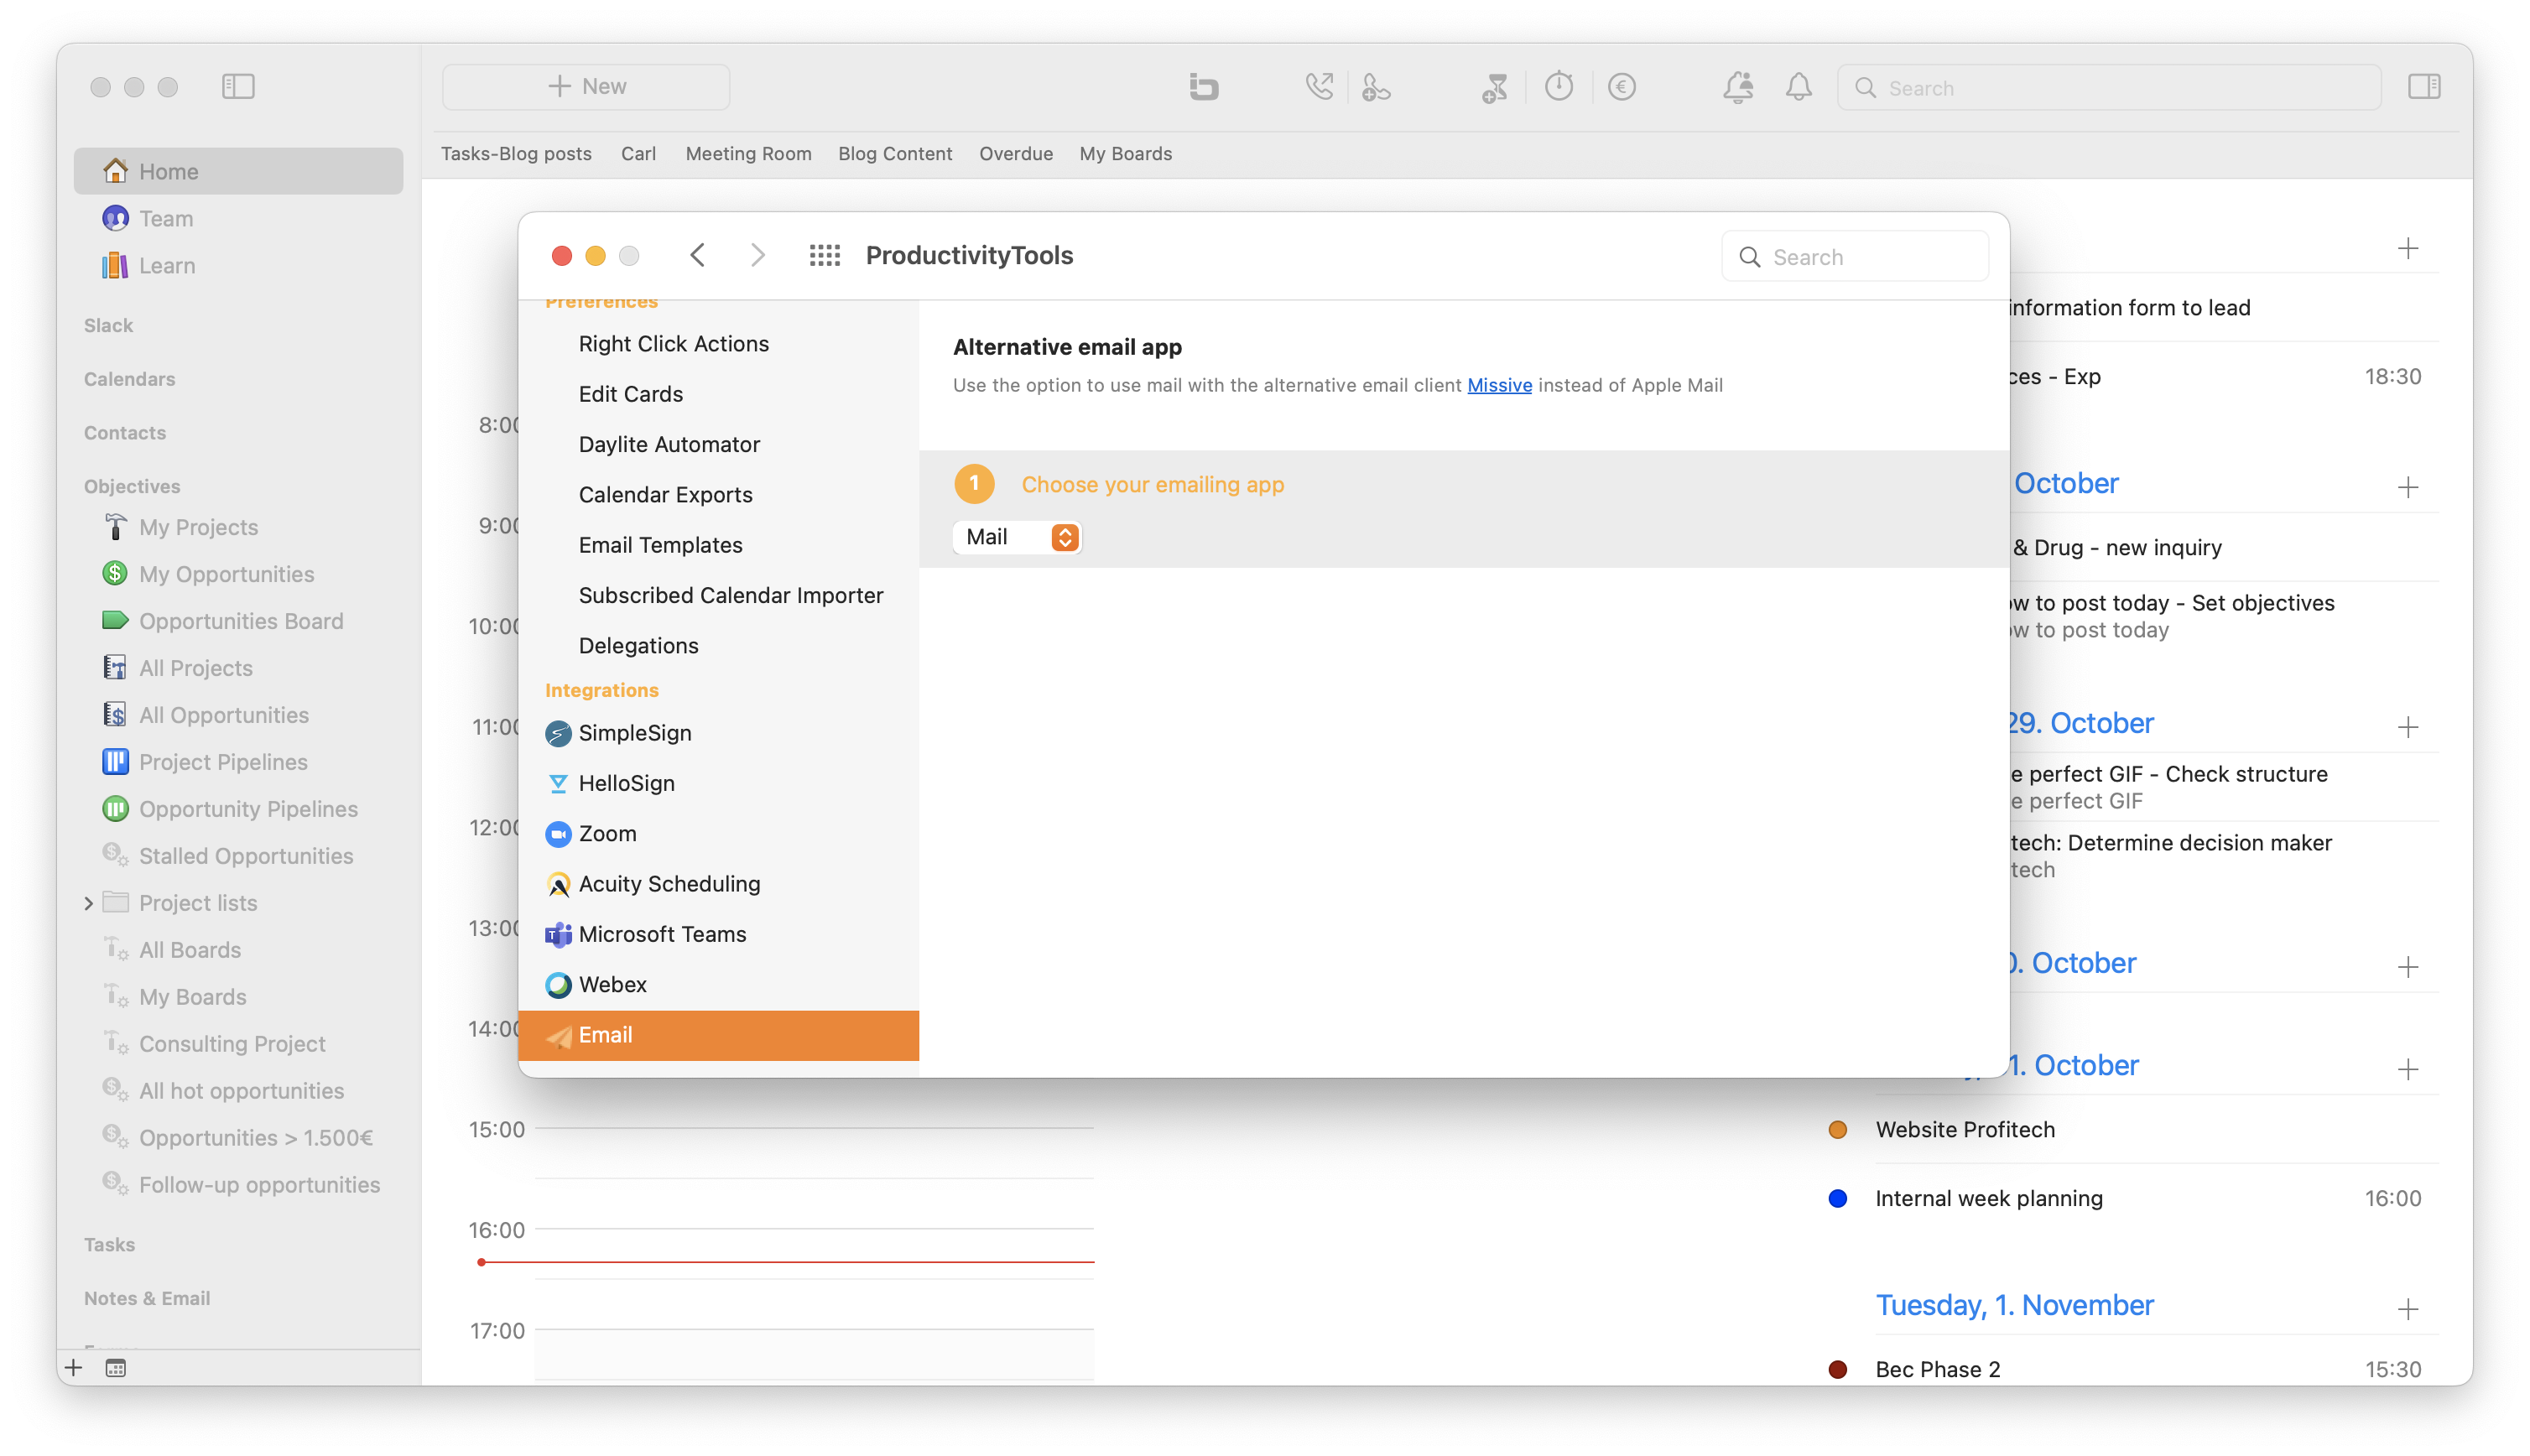This screenshot has height=1456, width=2530.
Task: Expand the Calendars sidebar section
Action: pyautogui.click(x=129, y=379)
